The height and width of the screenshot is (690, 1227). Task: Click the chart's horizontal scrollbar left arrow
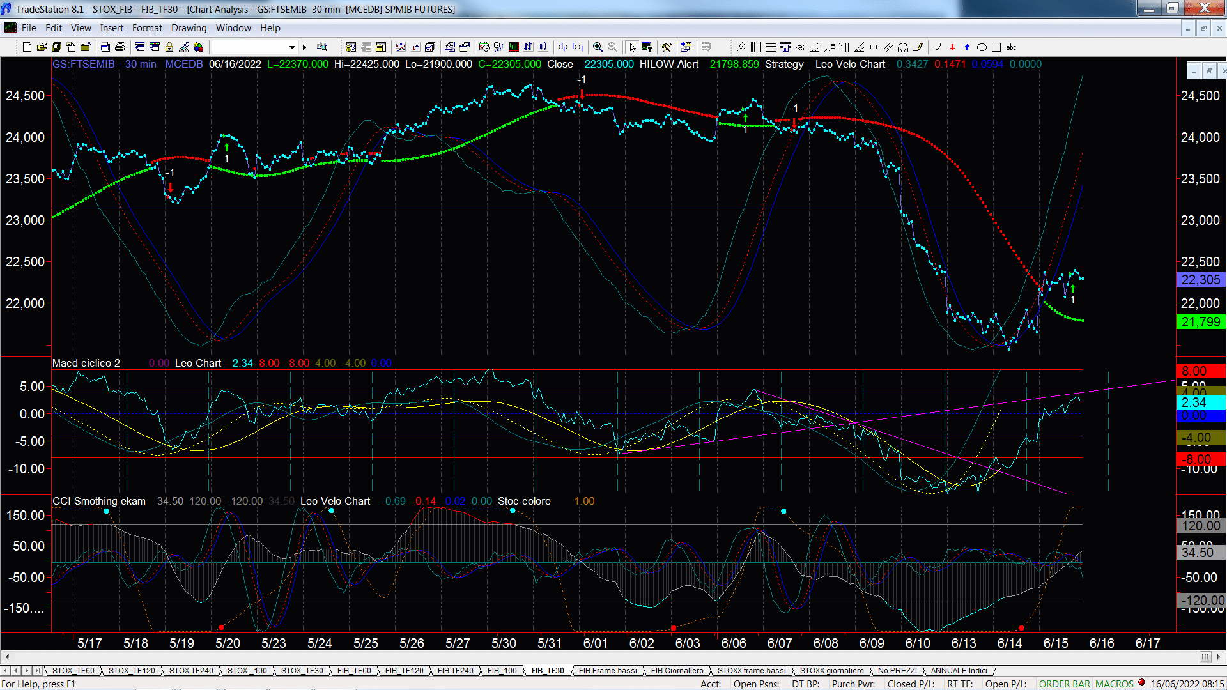pos(7,657)
